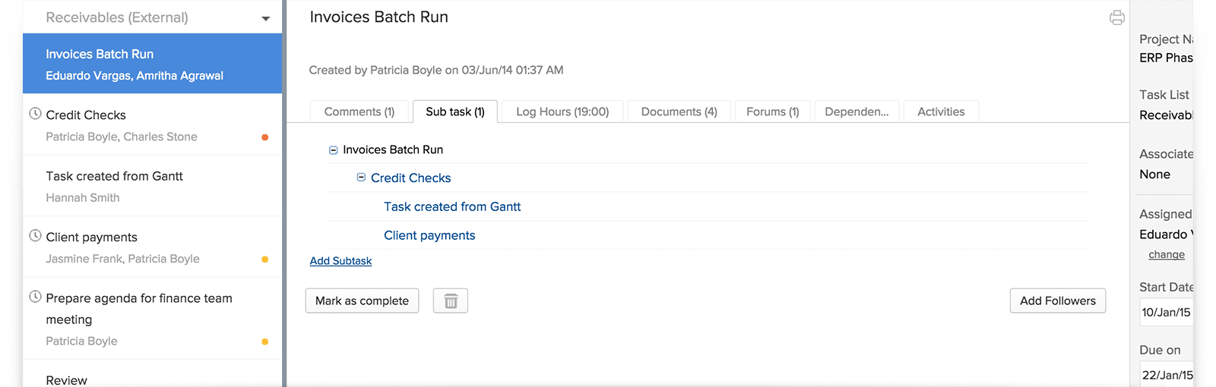
Task: Open the Log Hours (19:00) tab
Action: click(562, 112)
